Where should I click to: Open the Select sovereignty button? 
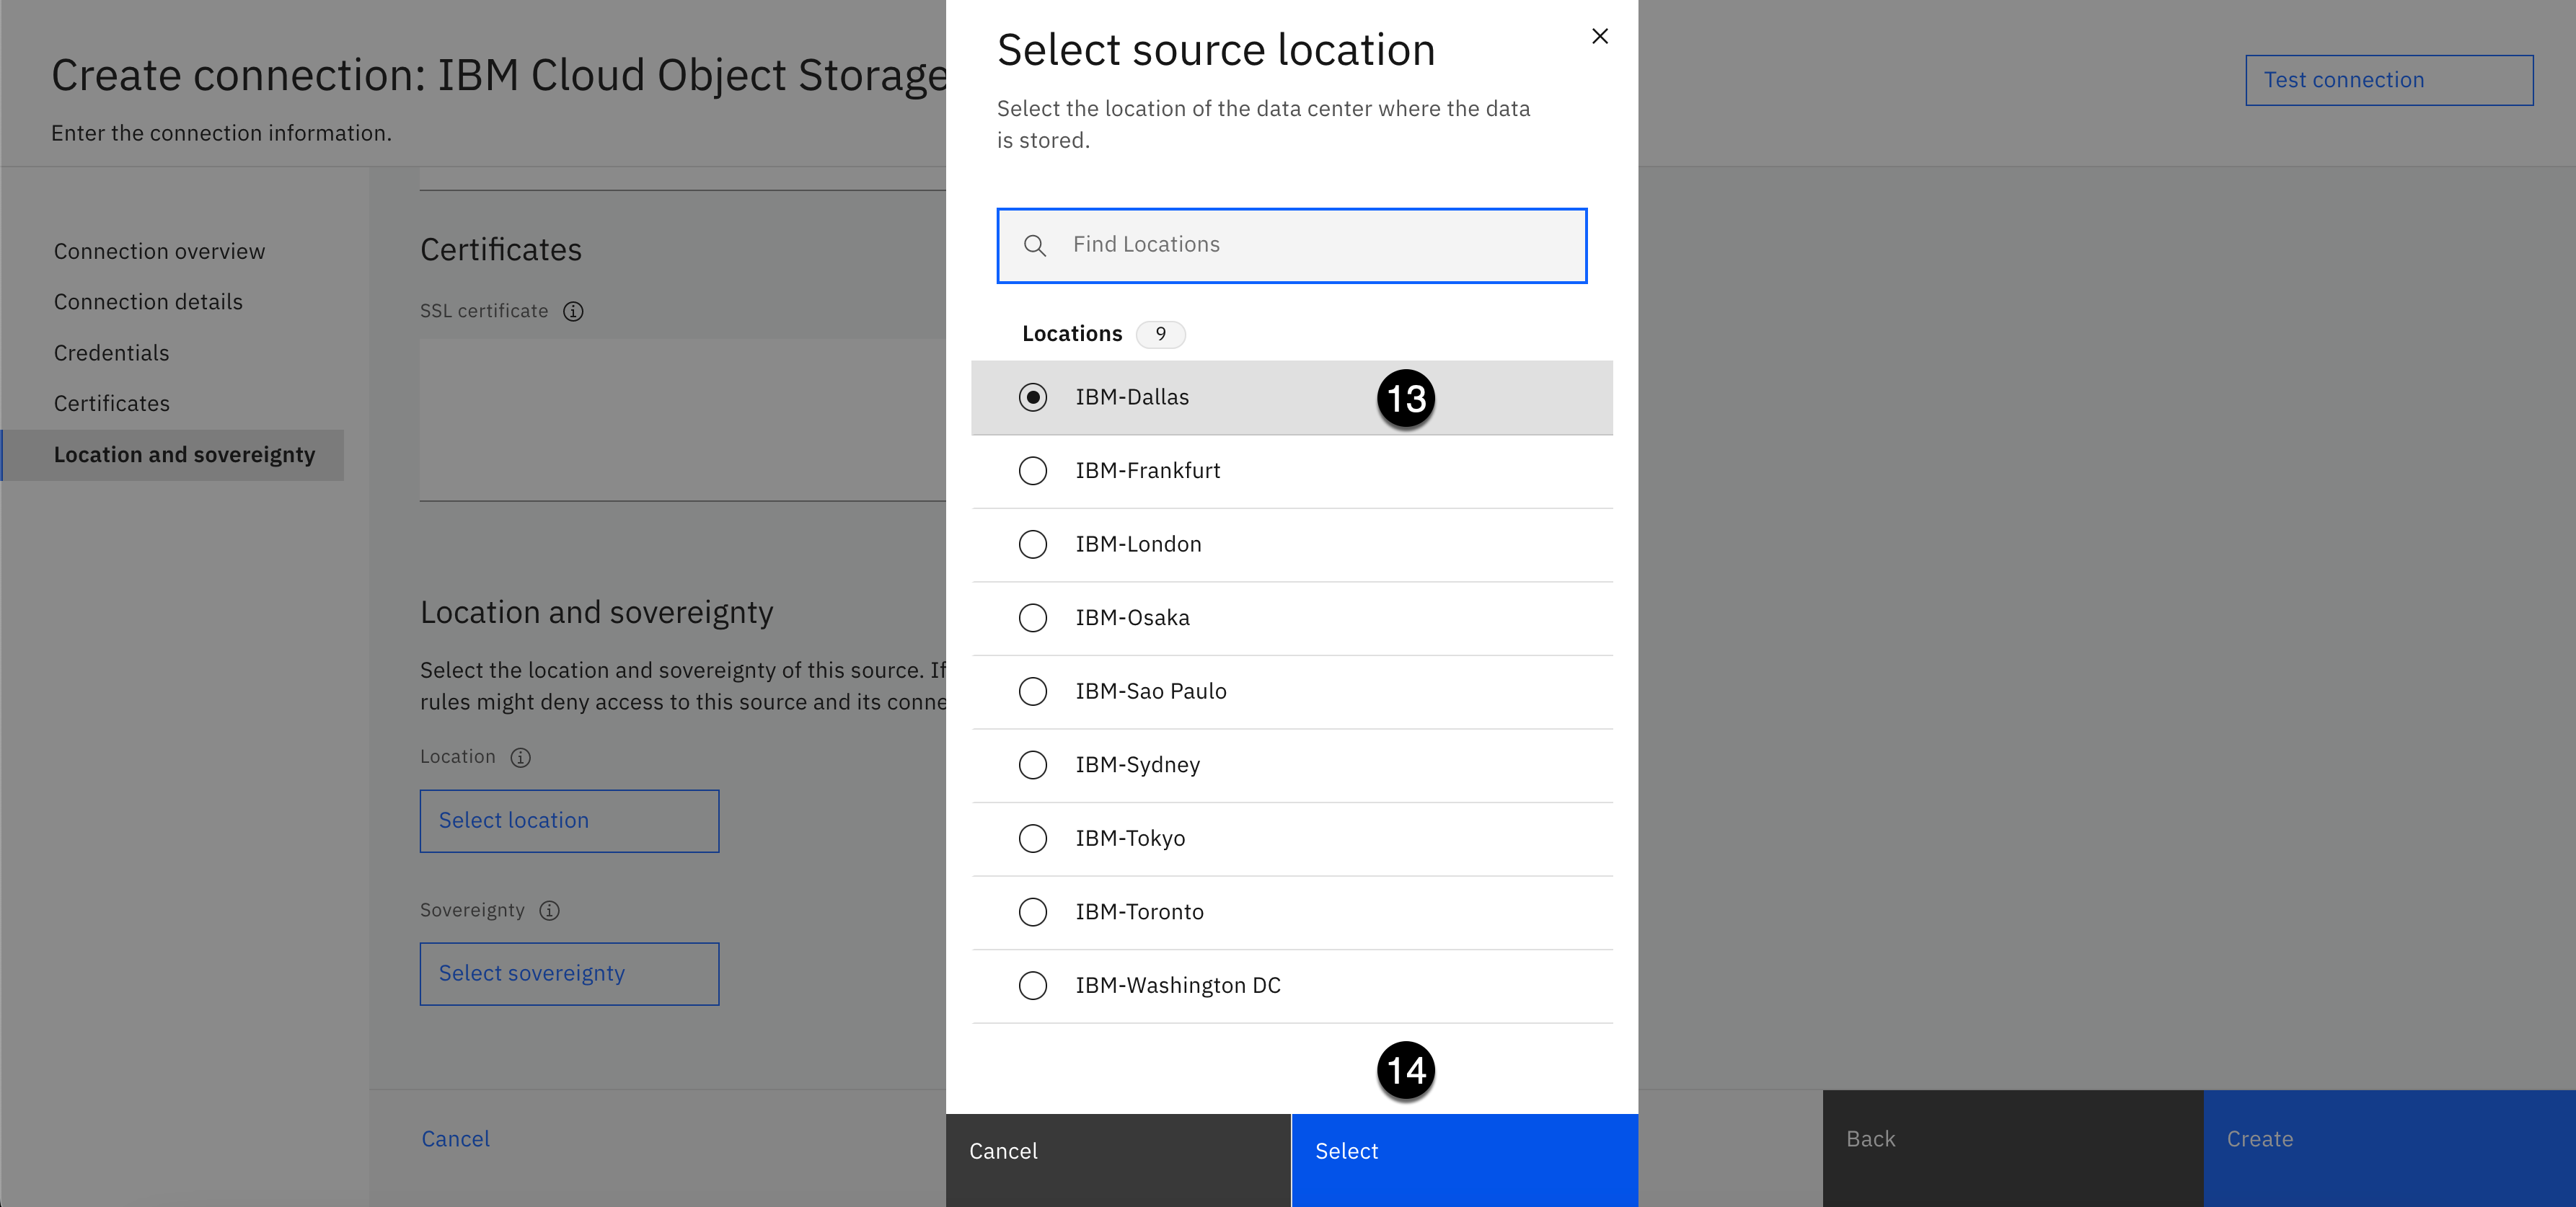pyautogui.click(x=569, y=974)
